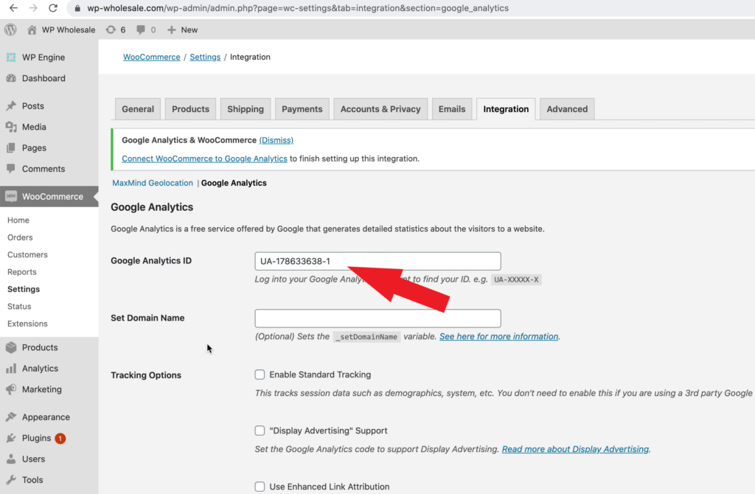Dismiss the Google Analytics & WooCommerce notice
The image size is (755, 494).
[276, 140]
